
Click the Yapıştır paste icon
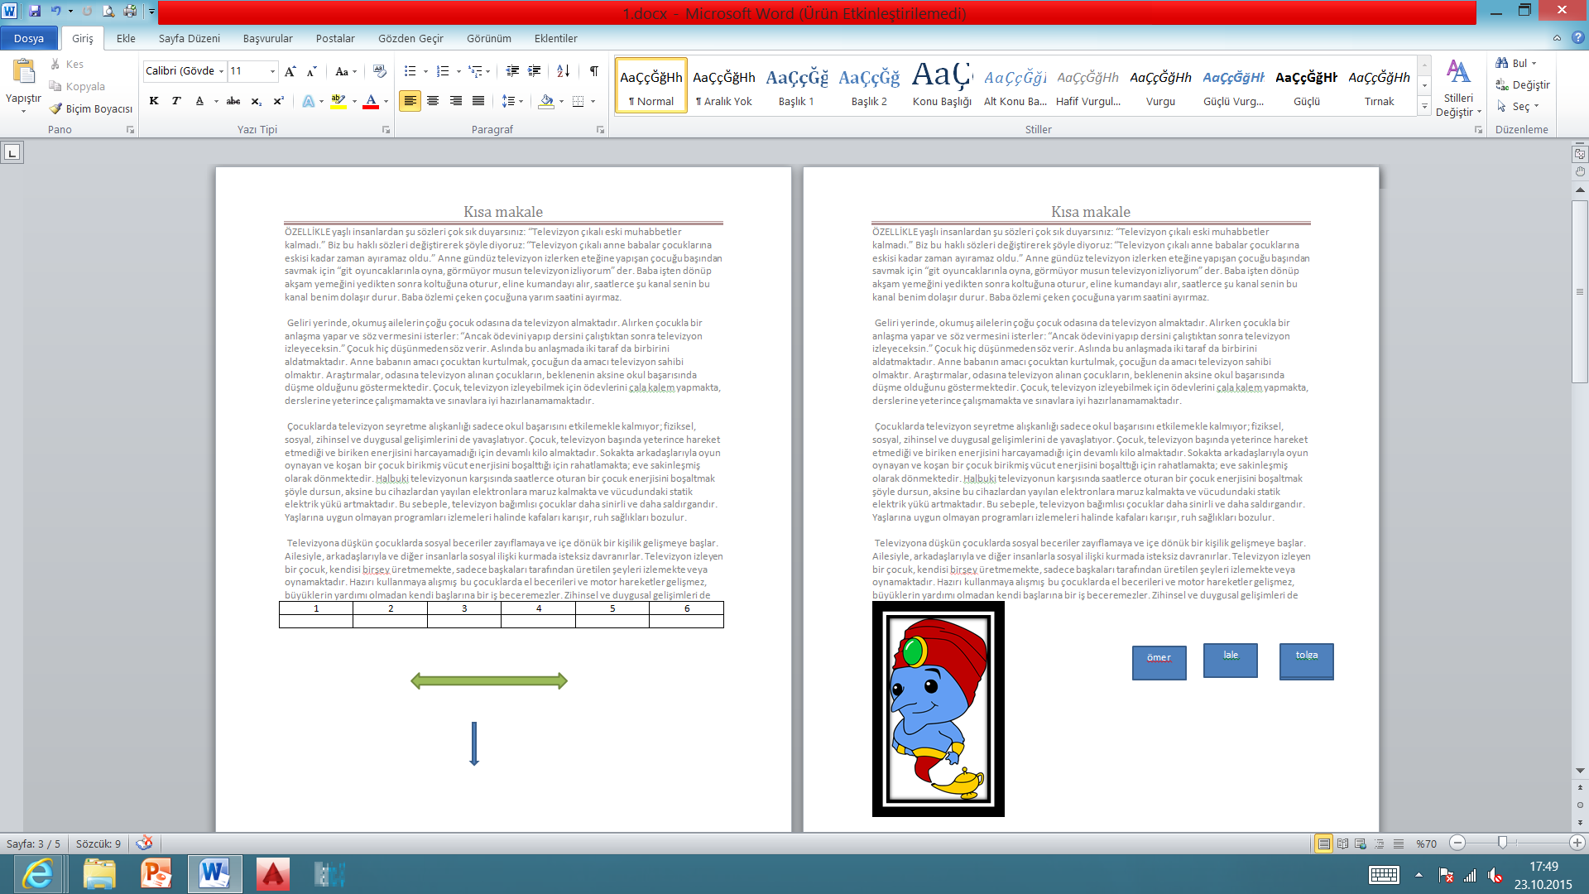click(23, 72)
